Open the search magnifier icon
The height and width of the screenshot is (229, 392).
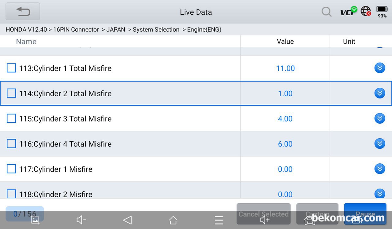click(x=326, y=12)
